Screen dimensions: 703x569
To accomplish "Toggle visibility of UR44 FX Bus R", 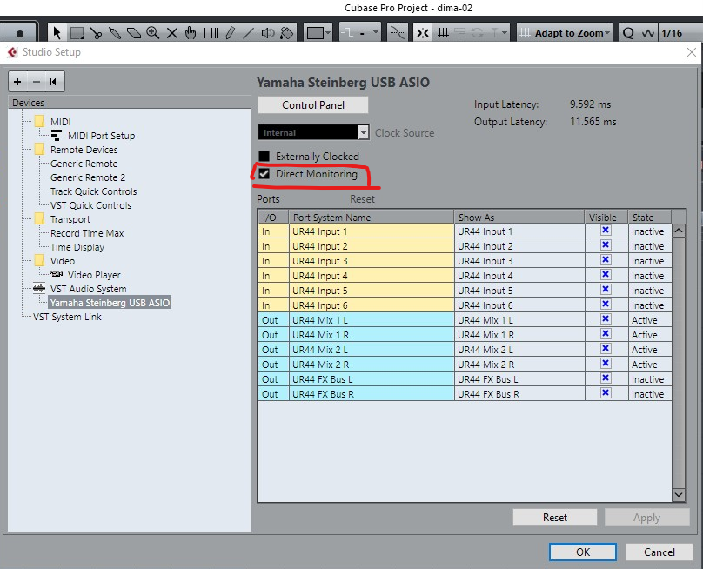I will click(x=606, y=392).
